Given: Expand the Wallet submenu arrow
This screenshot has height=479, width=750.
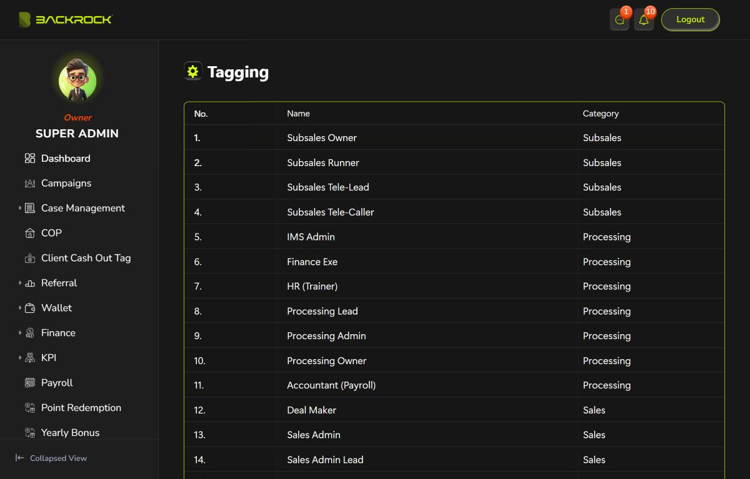Looking at the screenshot, I should [x=20, y=308].
